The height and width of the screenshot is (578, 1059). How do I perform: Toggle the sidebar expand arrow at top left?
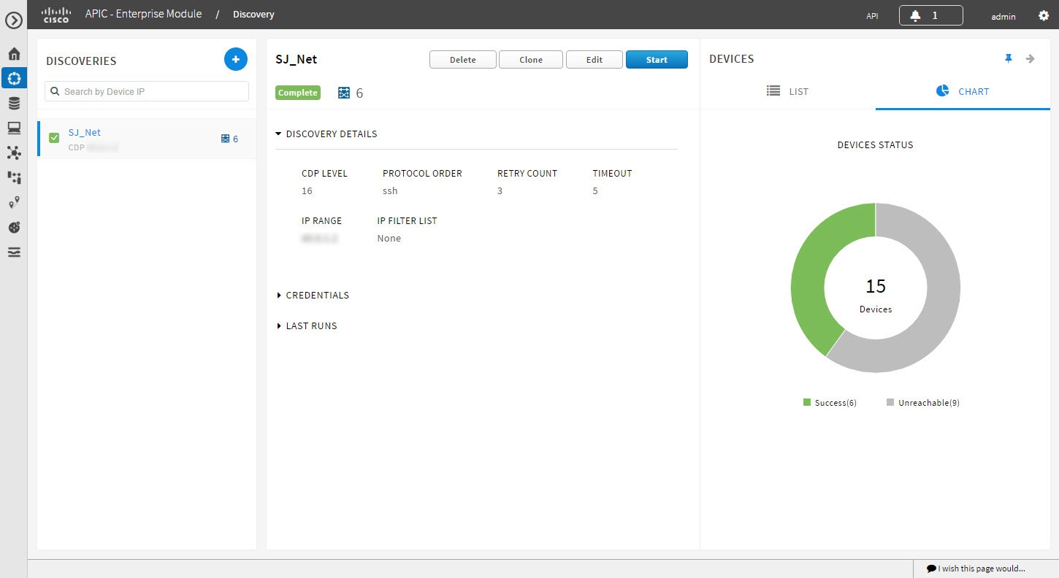[14, 20]
